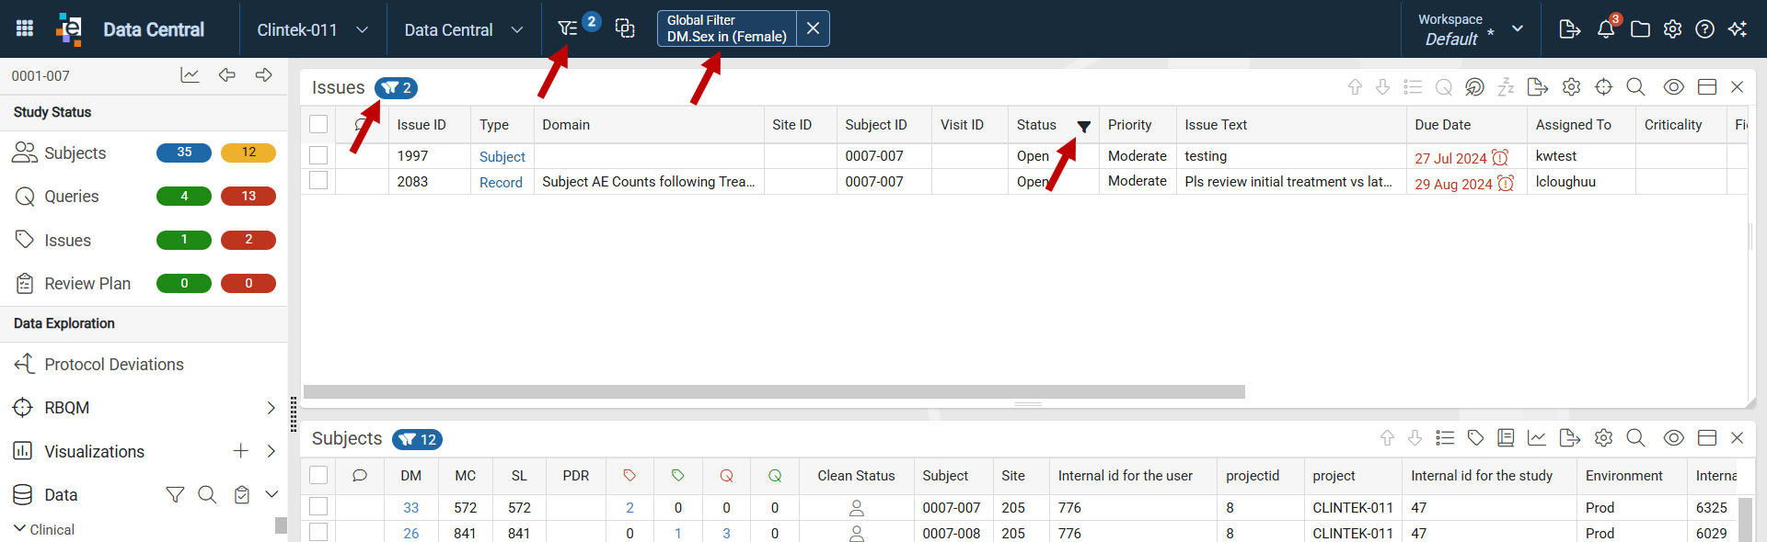
Task: Search within Issues panel
Action: [1635, 87]
